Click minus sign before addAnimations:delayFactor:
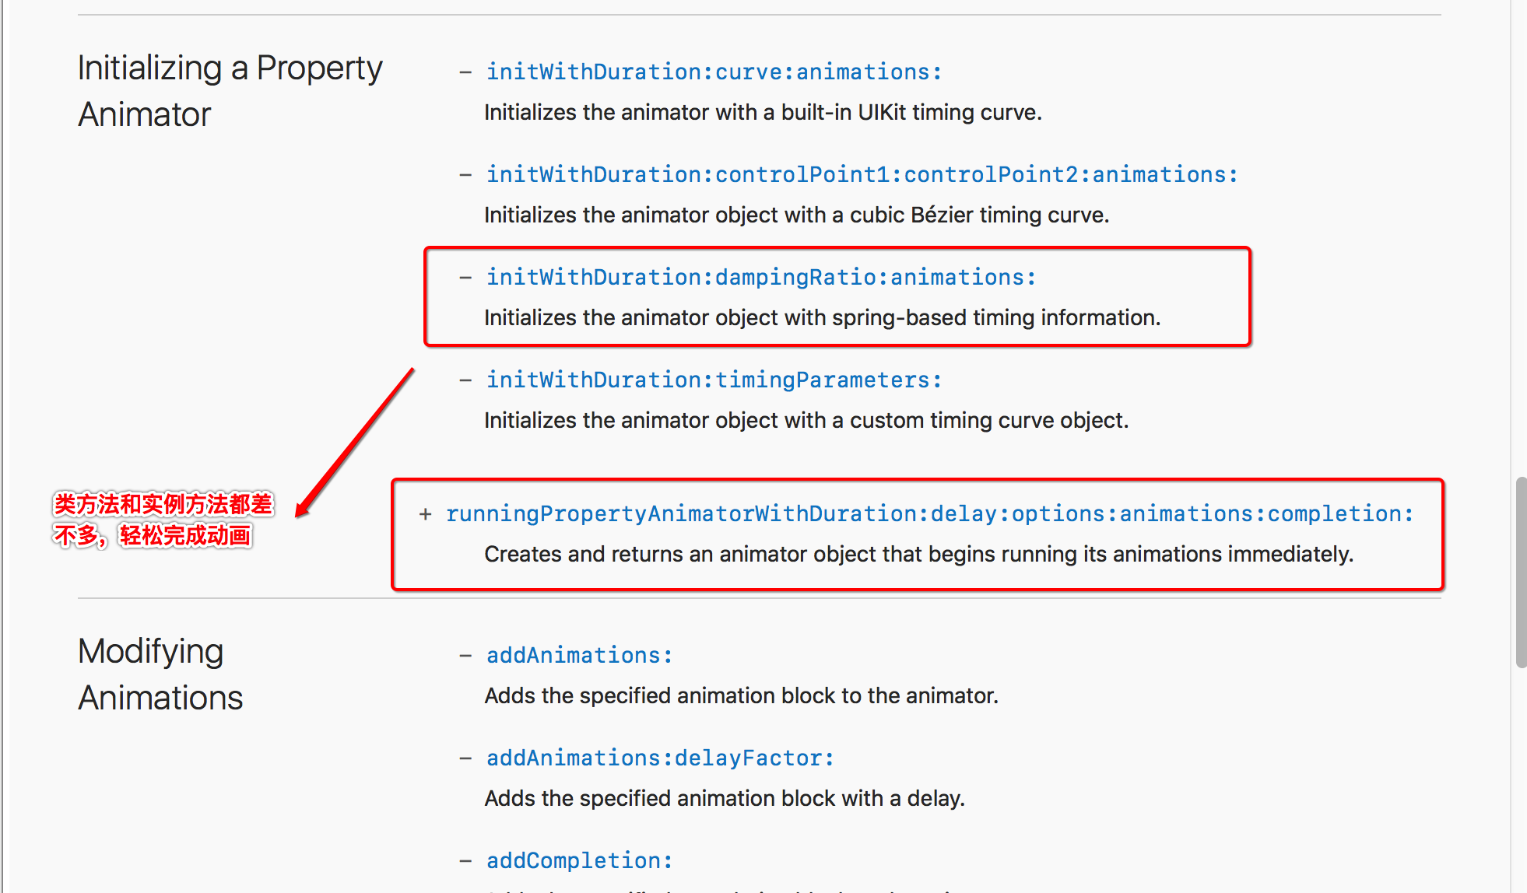This screenshot has height=893, width=1527. point(465,758)
